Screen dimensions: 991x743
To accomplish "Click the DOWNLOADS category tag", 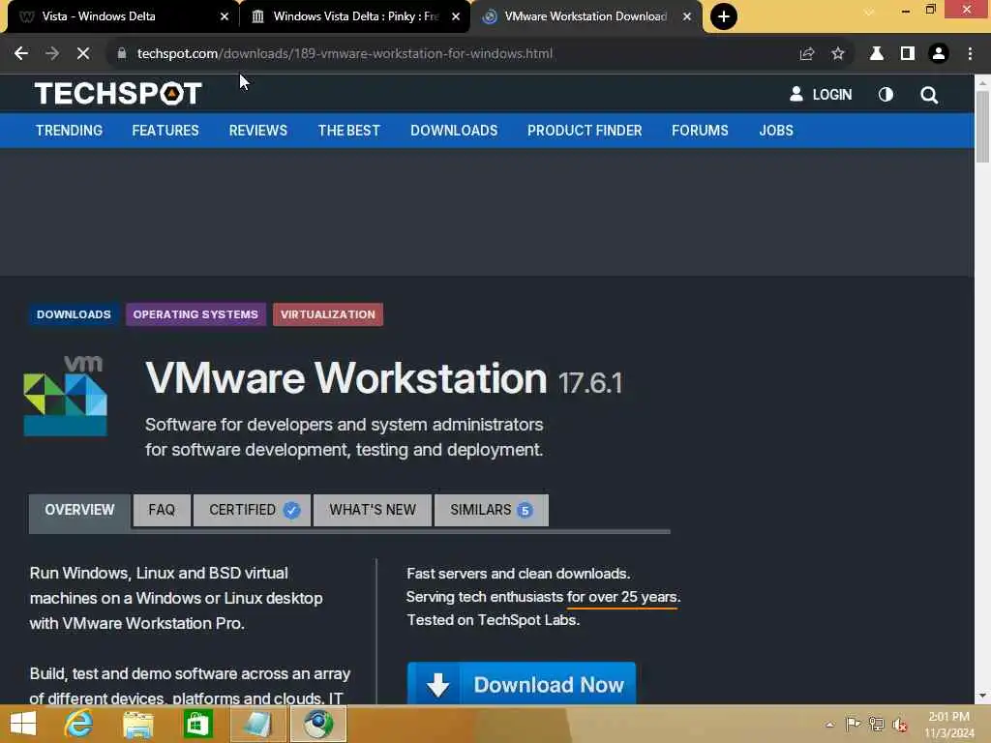I will [x=74, y=314].
